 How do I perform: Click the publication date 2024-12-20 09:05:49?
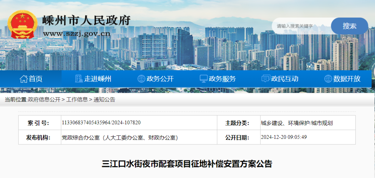click(284, 137)
